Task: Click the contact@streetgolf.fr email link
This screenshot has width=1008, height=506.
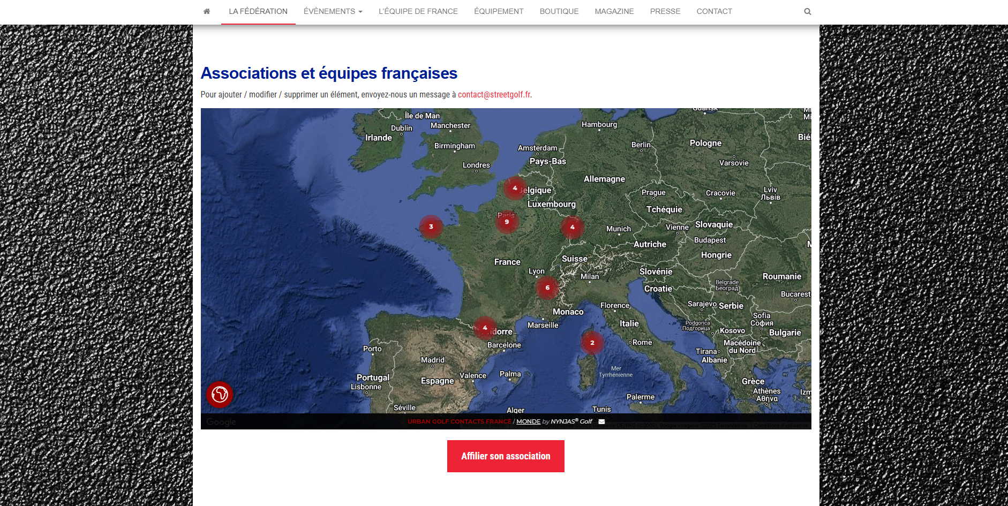Action: [x=494, y=95]
